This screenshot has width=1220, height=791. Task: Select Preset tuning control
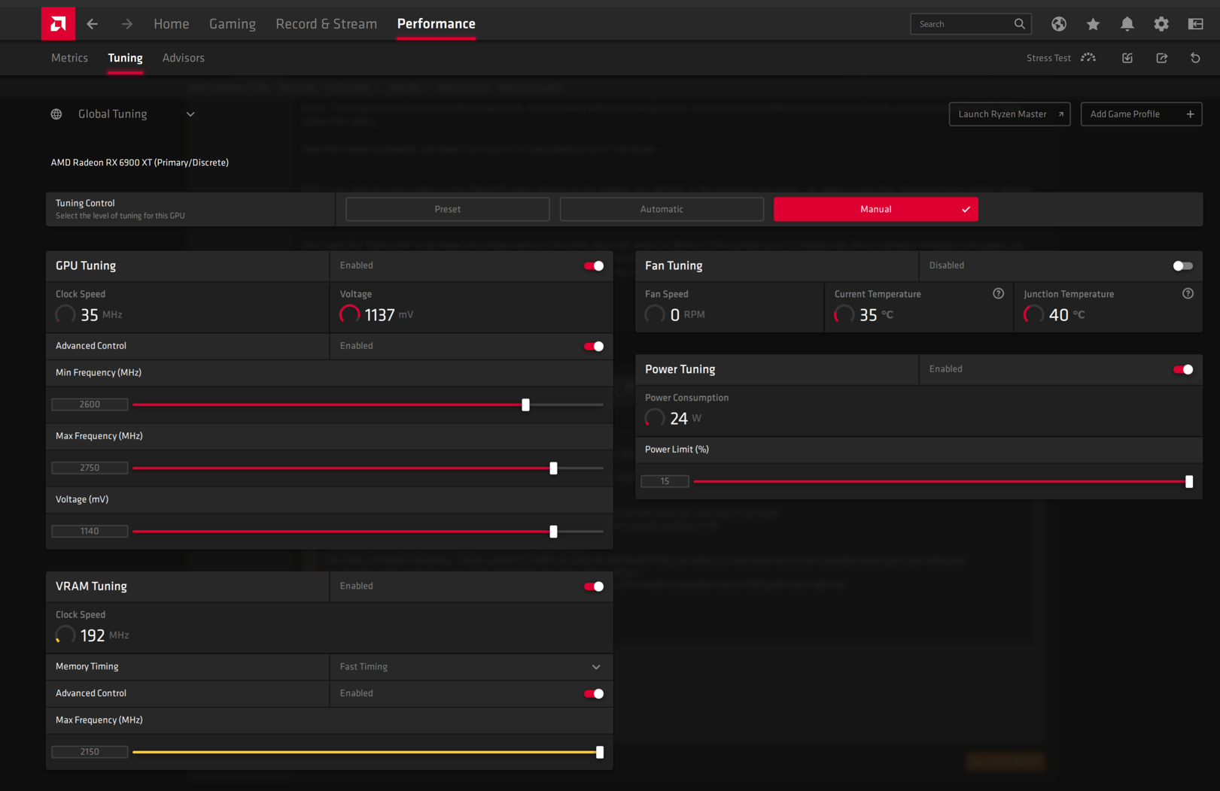point(448,209)
